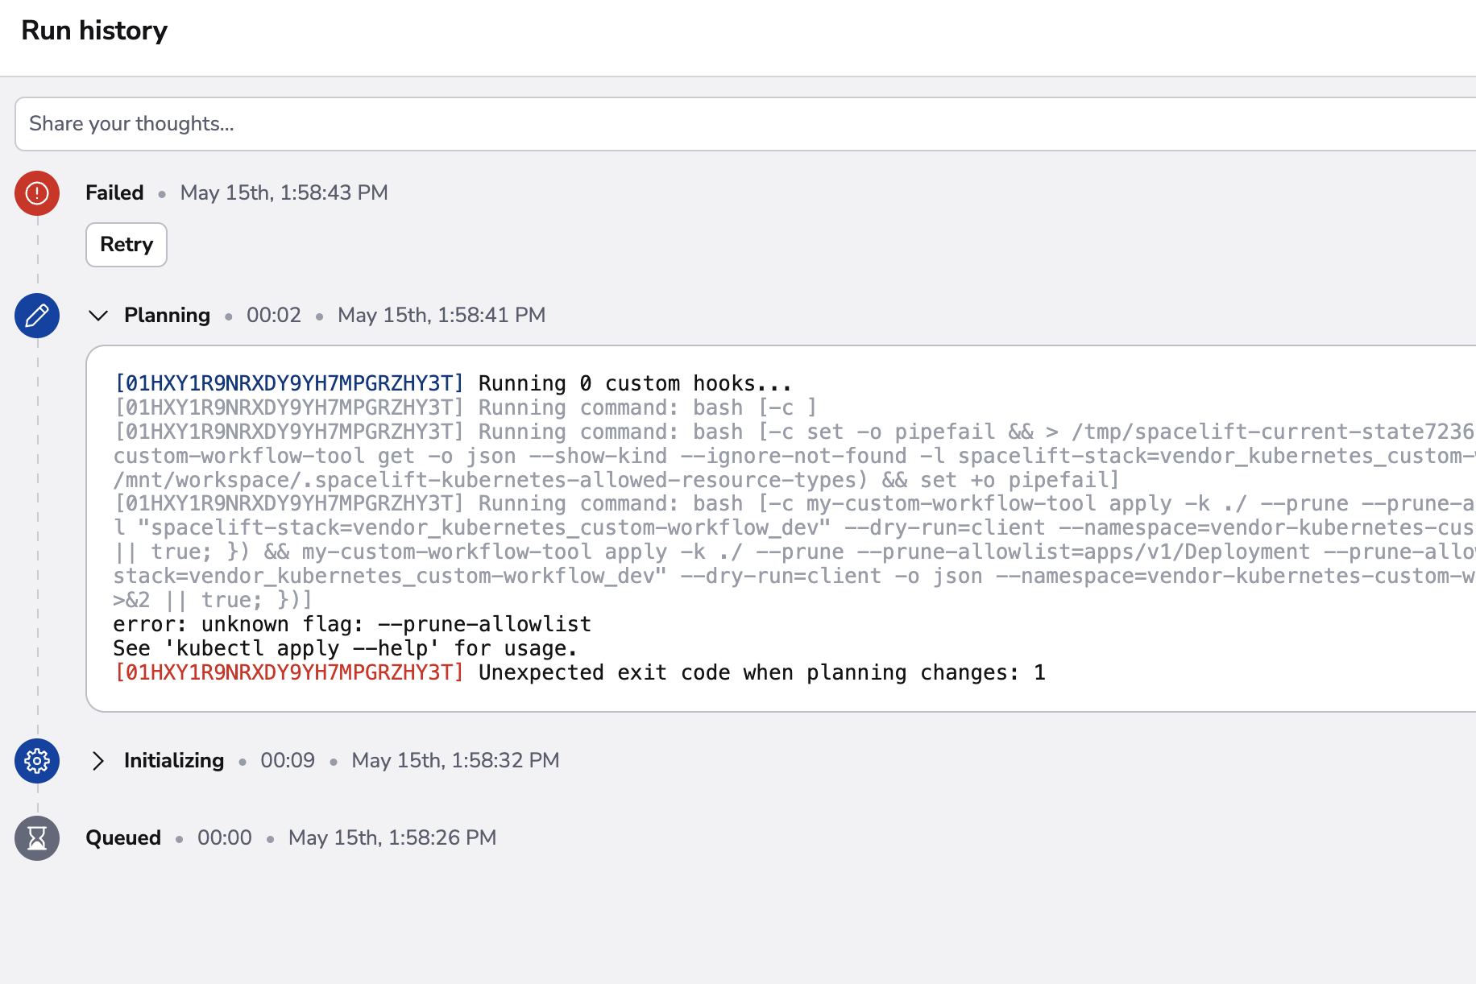Click the timestamp May 15th, 1:58:43 PM
Image resolution: width=1476 pixels, height=984 pixels.
[284, 192]
